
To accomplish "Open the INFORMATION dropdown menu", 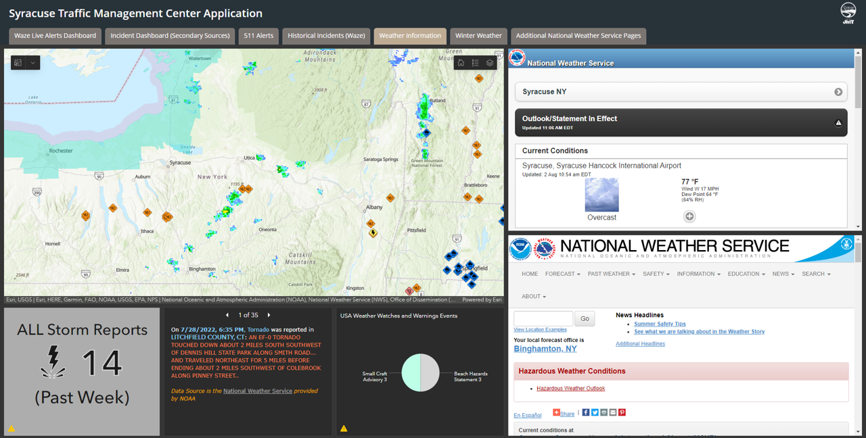I will click(x=699, y=274).
